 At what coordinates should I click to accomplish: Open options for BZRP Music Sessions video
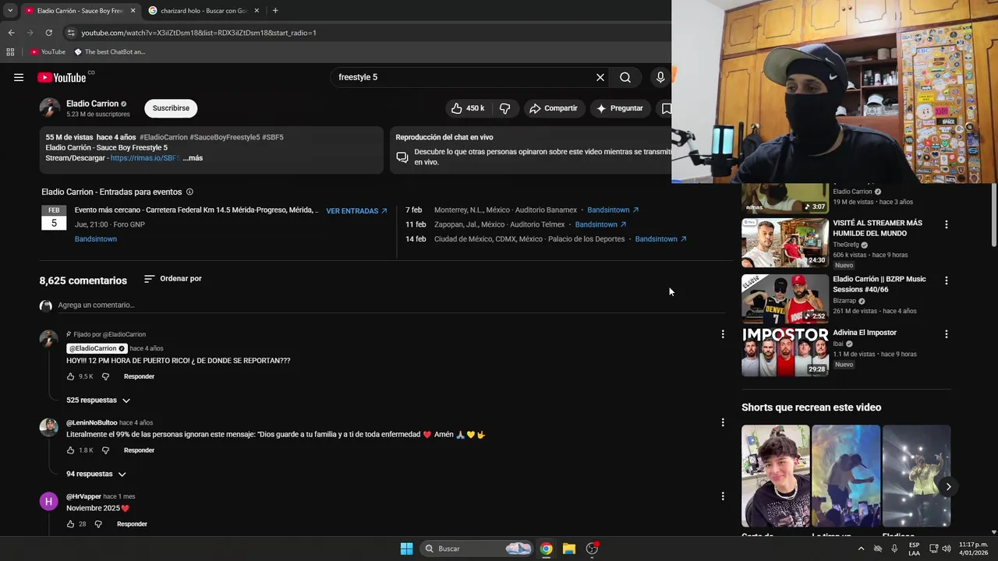point(947,280)
